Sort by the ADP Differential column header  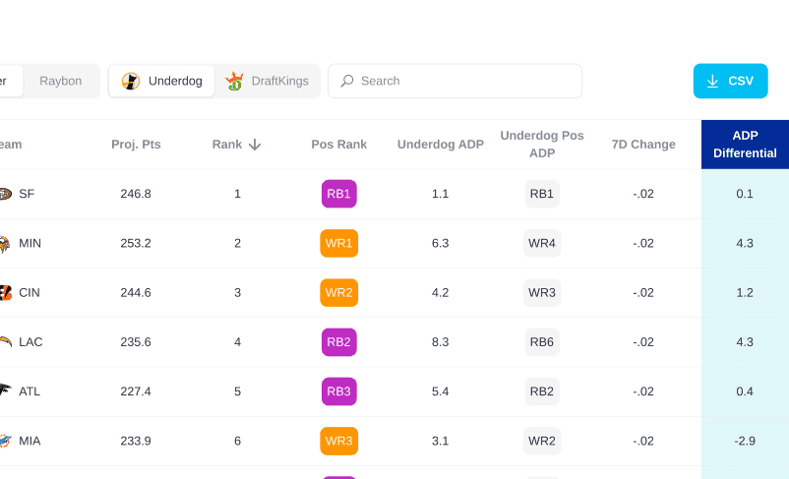pyautogui.click(x=745, y=145)
